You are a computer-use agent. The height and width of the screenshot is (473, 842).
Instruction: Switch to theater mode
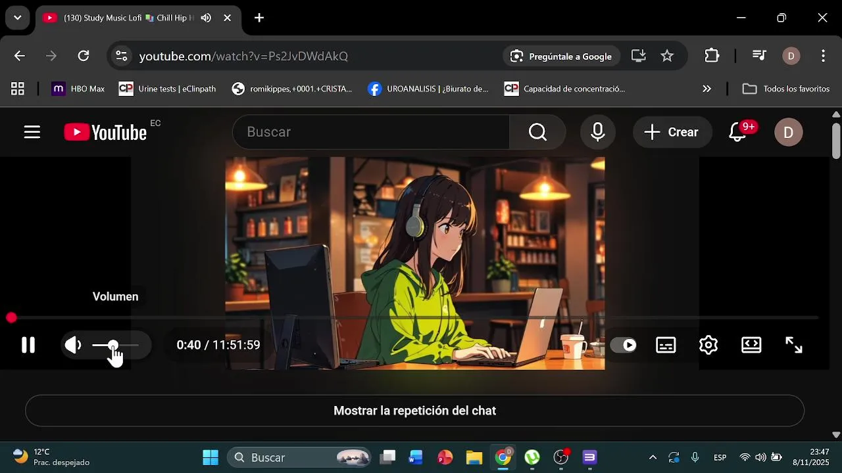tap(751, 345)
